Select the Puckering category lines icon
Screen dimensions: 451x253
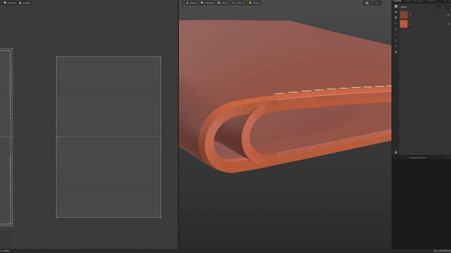396,40
